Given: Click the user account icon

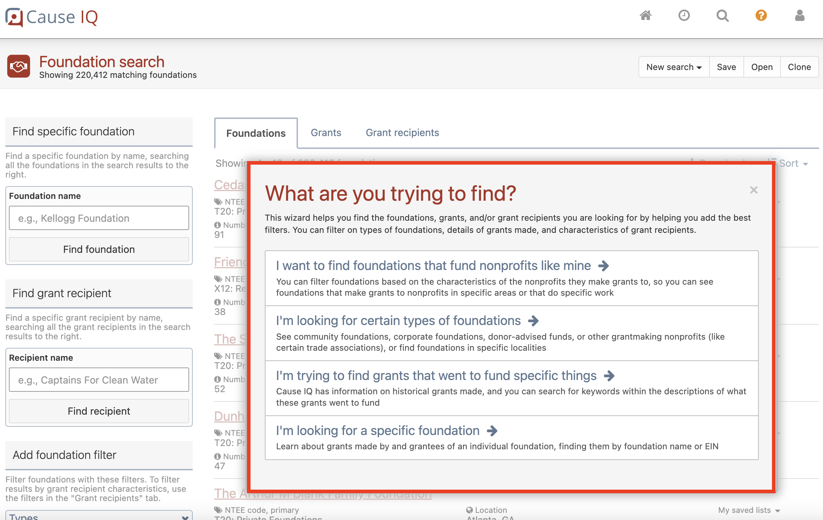Looking at the screenshot, I should coord(799,16).
